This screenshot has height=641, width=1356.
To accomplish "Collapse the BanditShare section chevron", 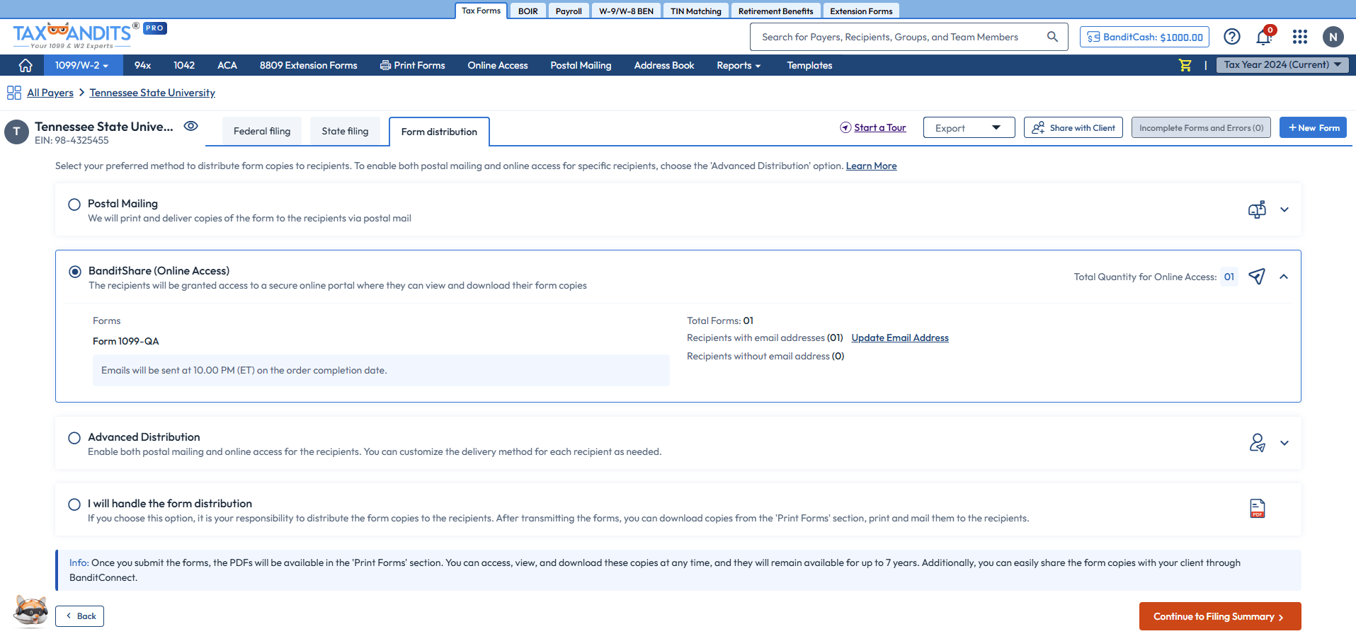I will (x=1284, y=277).
